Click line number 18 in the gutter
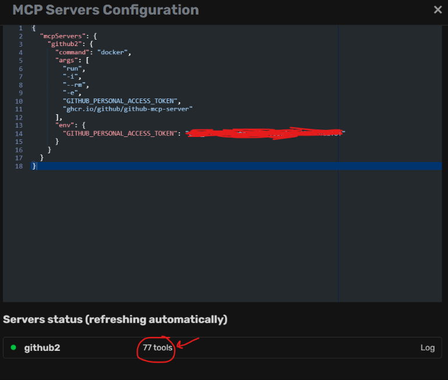 [20, 166]
